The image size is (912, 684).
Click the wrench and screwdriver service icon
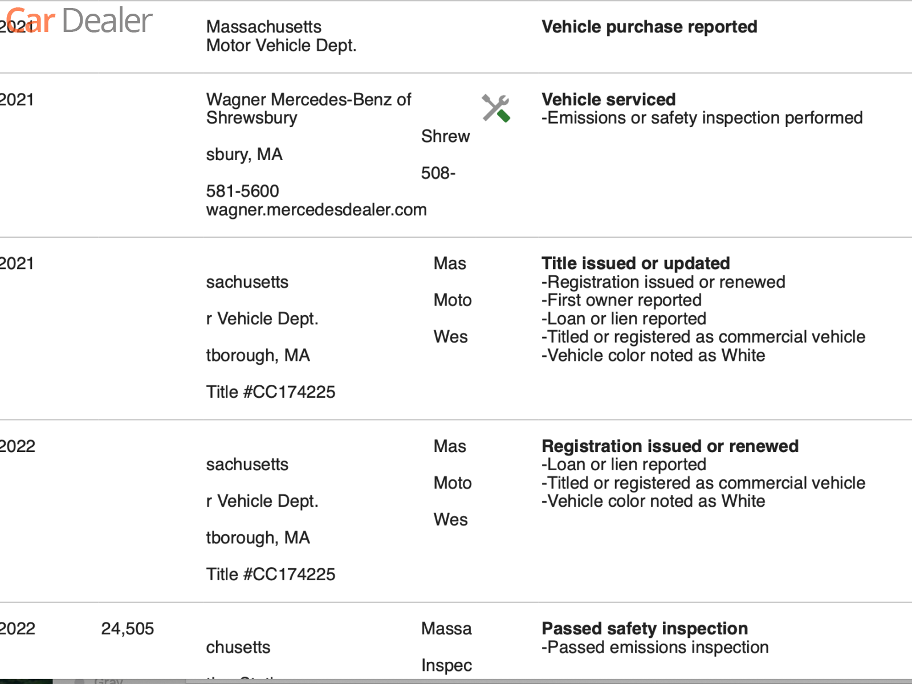[x=496, y=108]
